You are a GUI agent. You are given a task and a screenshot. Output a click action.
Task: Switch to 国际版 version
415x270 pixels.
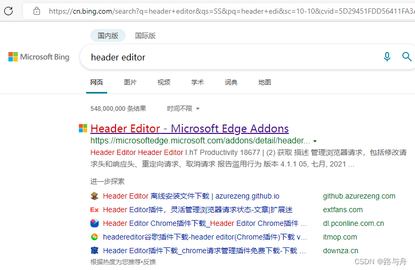[x=146, y=36]
